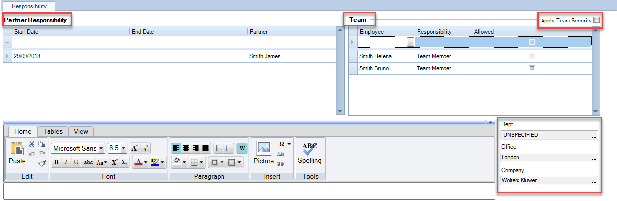Click the Allowed column header
The image size is (617, 201).
(532, 32)
